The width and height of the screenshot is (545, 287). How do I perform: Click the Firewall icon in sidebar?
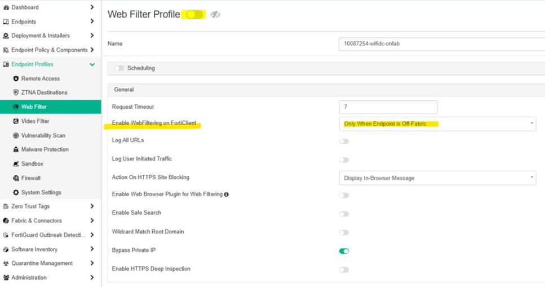tap(16, 178)
